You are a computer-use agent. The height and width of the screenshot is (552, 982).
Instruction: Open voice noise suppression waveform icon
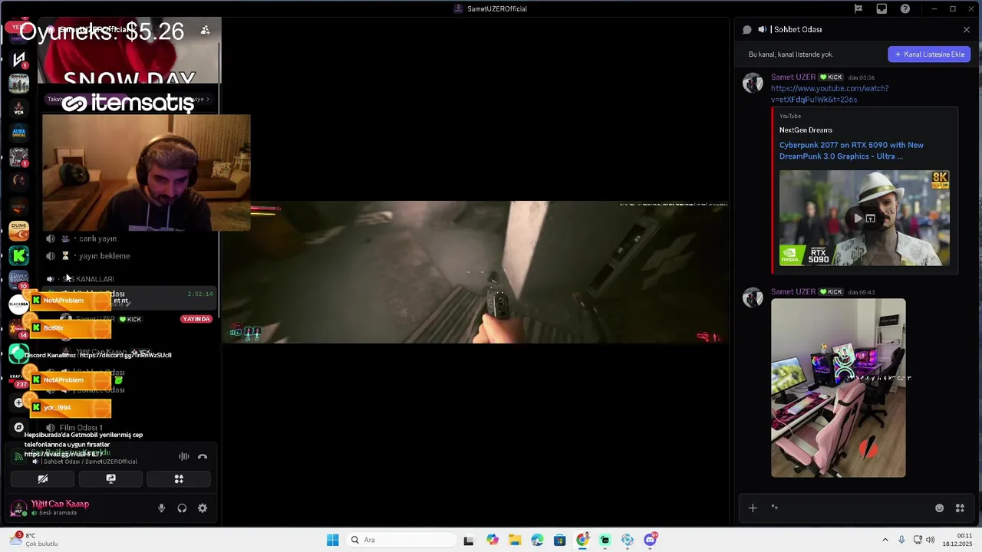pyautogui.click(x=184, y=457)
